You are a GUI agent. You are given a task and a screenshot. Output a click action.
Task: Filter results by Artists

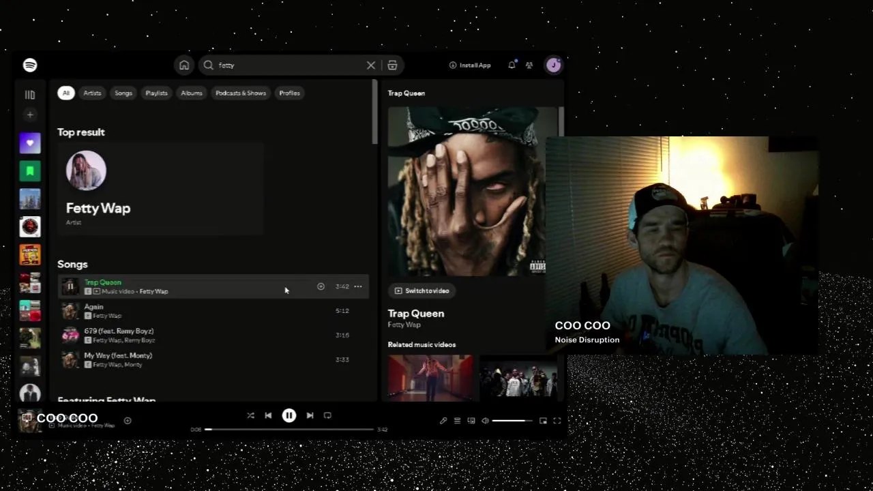coord(92,93)
